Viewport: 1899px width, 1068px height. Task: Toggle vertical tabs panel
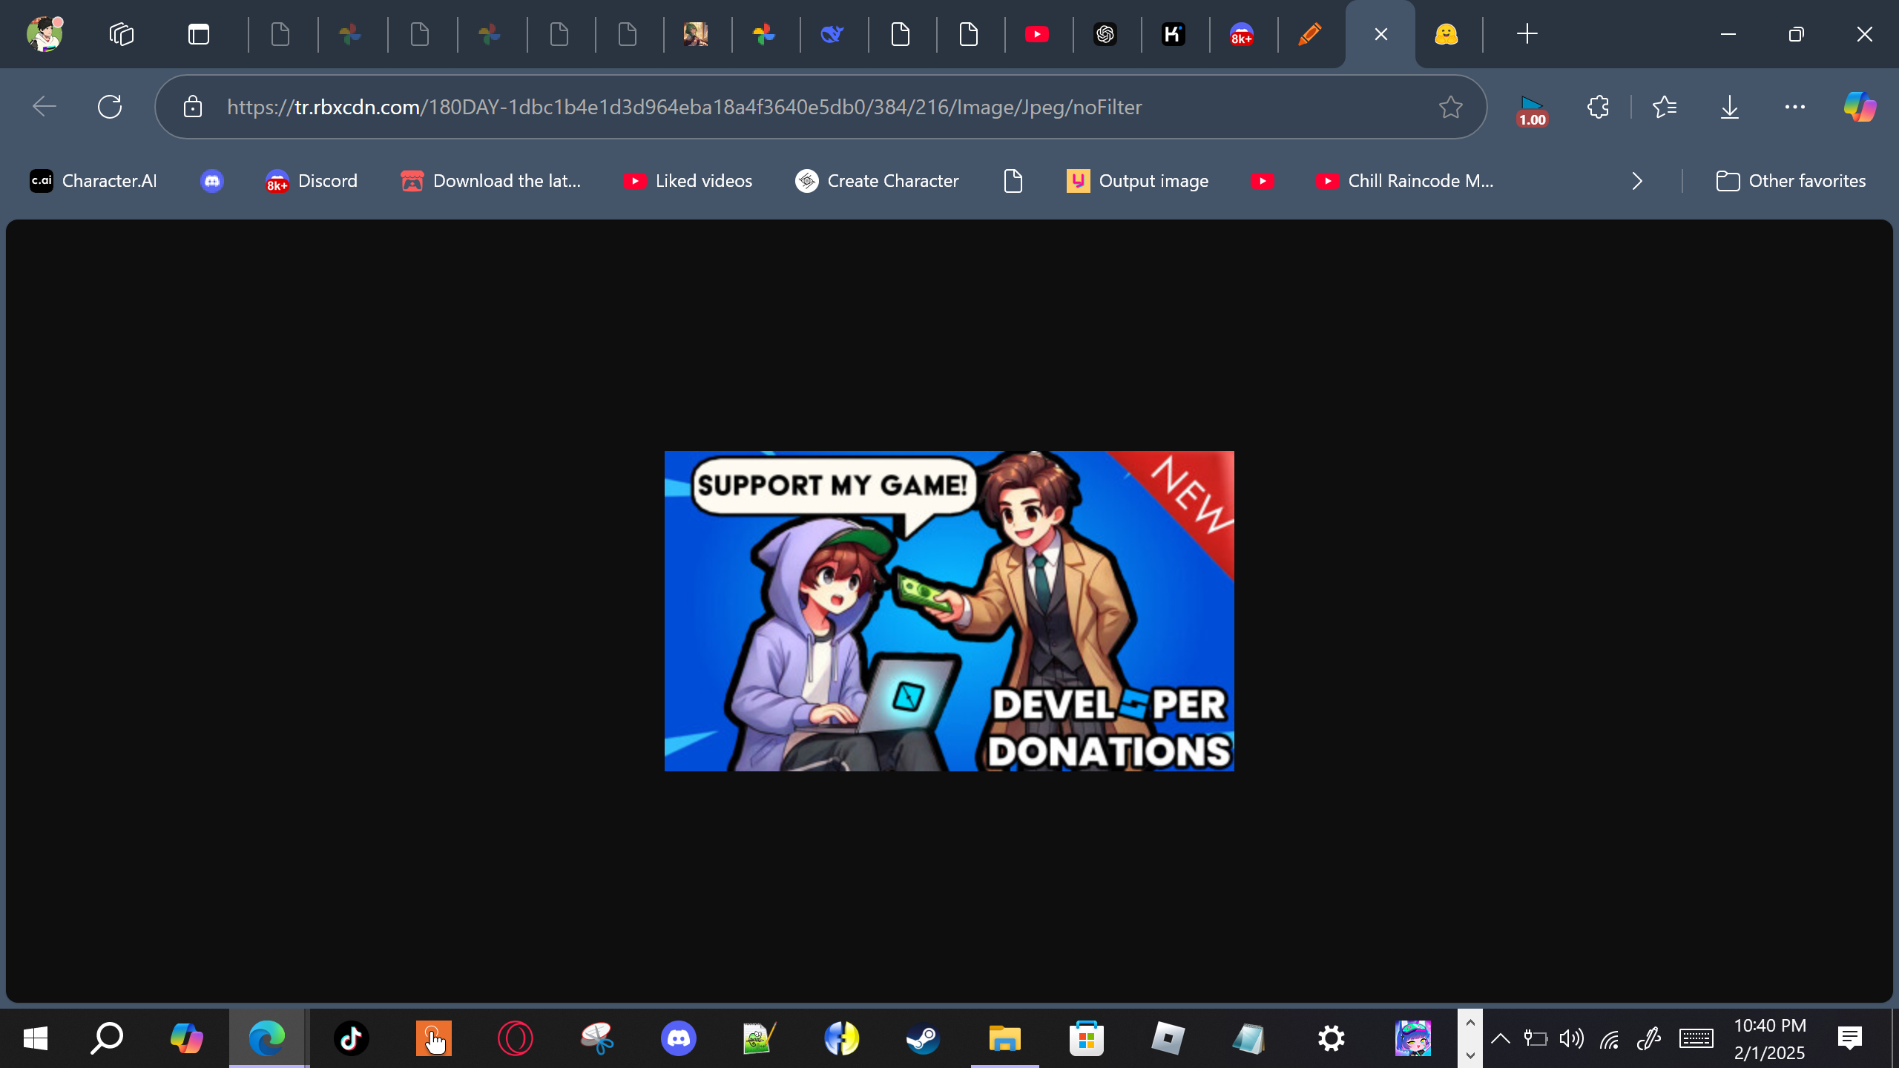(x=198, y=34)
